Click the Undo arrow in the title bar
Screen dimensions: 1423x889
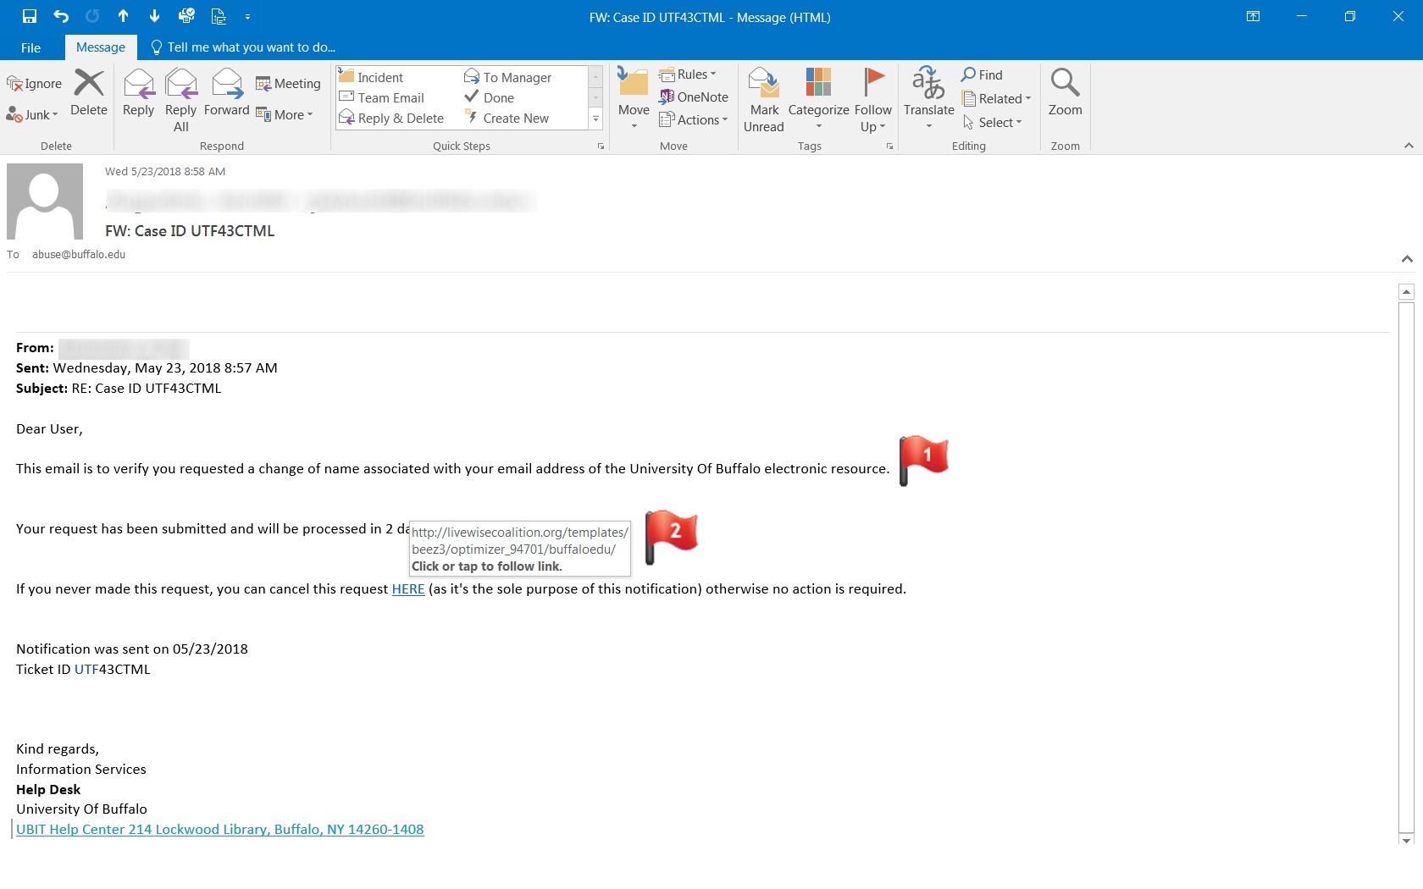[x=61, y=16]
